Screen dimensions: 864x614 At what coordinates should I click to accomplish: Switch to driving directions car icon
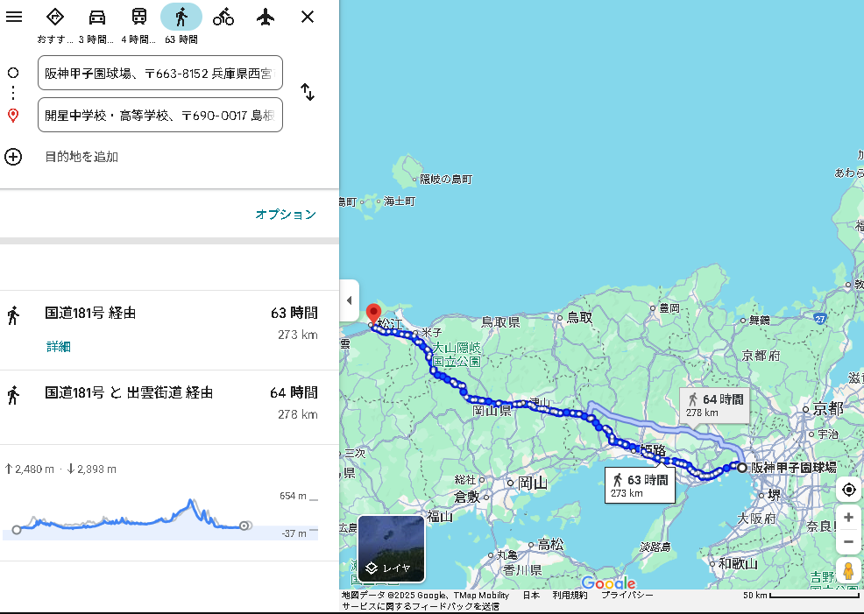tap(97, 17)
